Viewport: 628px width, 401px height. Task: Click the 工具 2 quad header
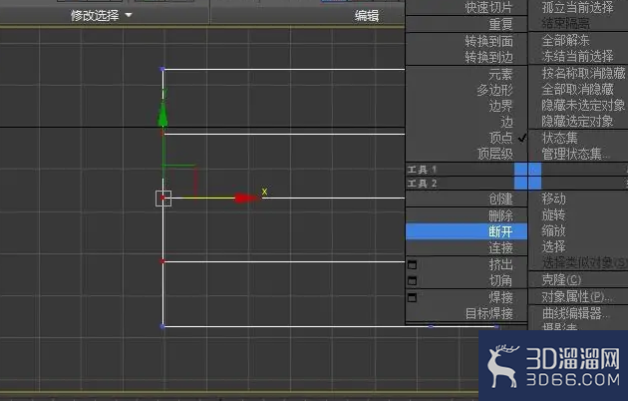422,184
